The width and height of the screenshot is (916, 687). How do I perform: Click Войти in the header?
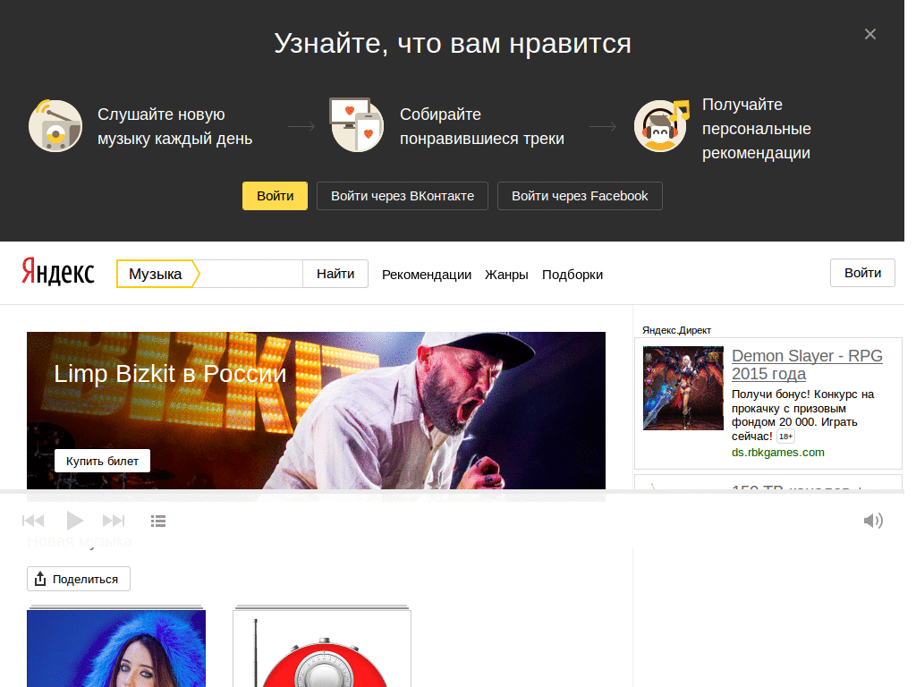click(862, 273)
